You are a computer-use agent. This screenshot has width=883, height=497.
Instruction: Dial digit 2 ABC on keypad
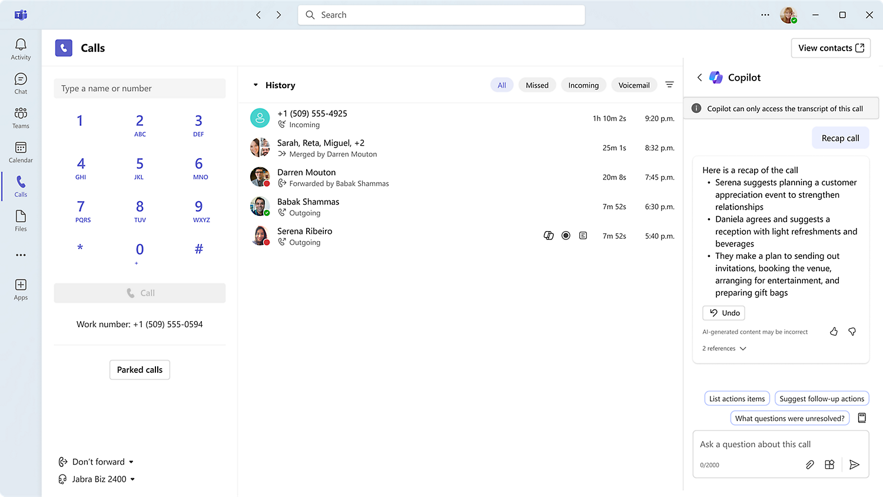pyautogui.click(x=140, y=125)
